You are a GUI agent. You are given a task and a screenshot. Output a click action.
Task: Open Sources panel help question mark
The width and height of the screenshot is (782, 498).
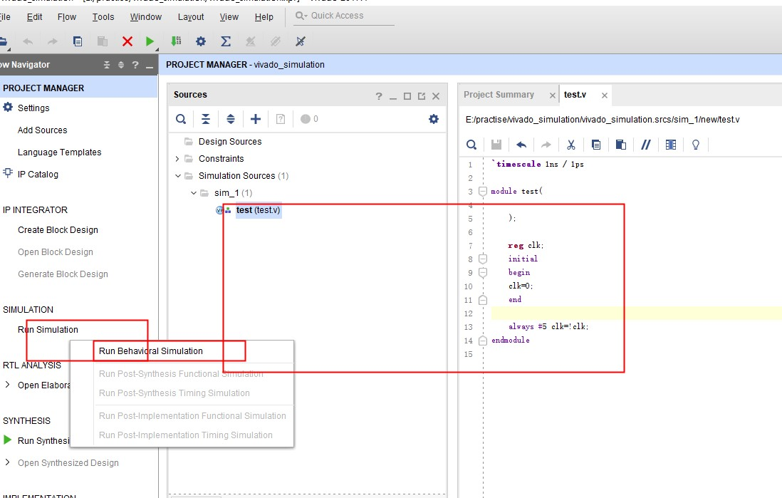379,95
